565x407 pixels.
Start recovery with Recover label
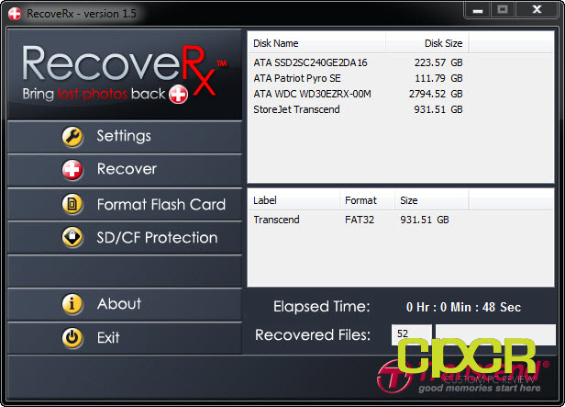point(127,169)
